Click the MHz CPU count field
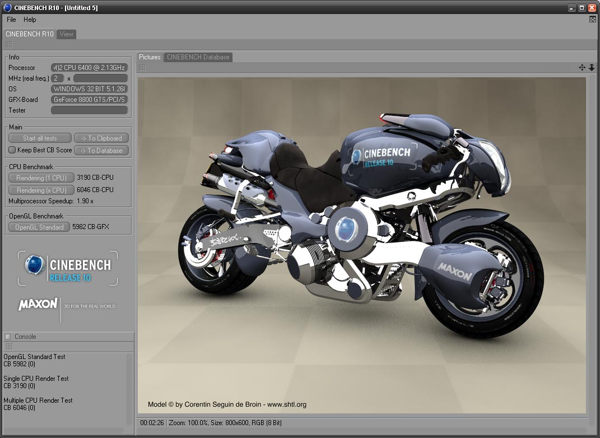Viewport: 600px width, 438px height. coord(57,78)
